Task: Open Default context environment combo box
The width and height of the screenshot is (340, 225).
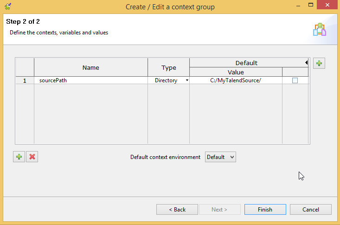Action: [220, 157]
